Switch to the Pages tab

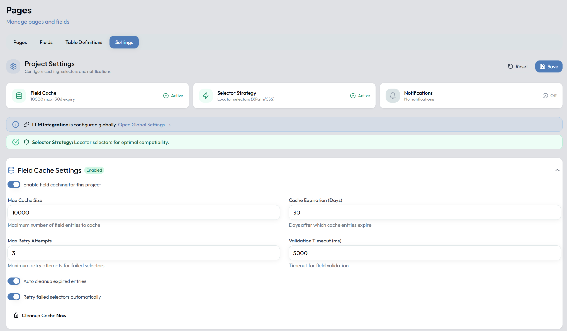(x=20, y=42)
